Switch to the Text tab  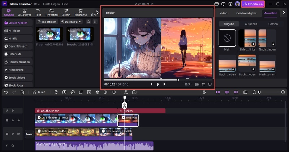coord(38,13)
